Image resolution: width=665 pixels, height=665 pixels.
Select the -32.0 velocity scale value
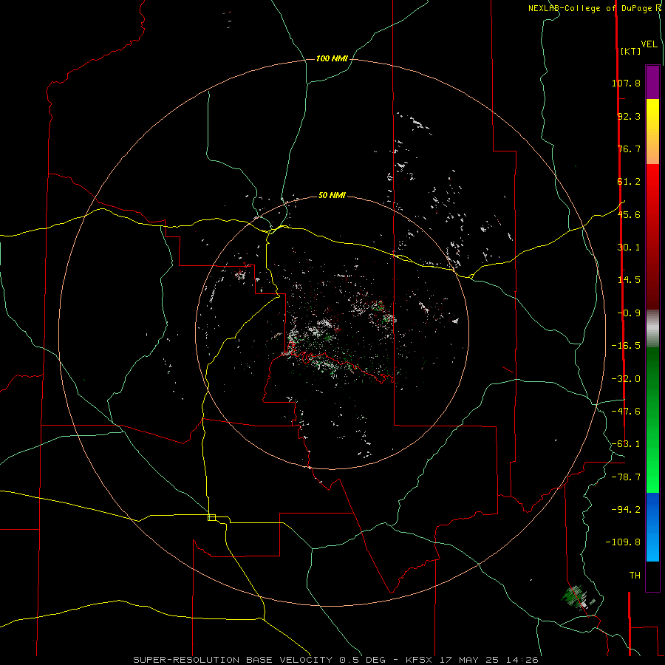point(626,379)
